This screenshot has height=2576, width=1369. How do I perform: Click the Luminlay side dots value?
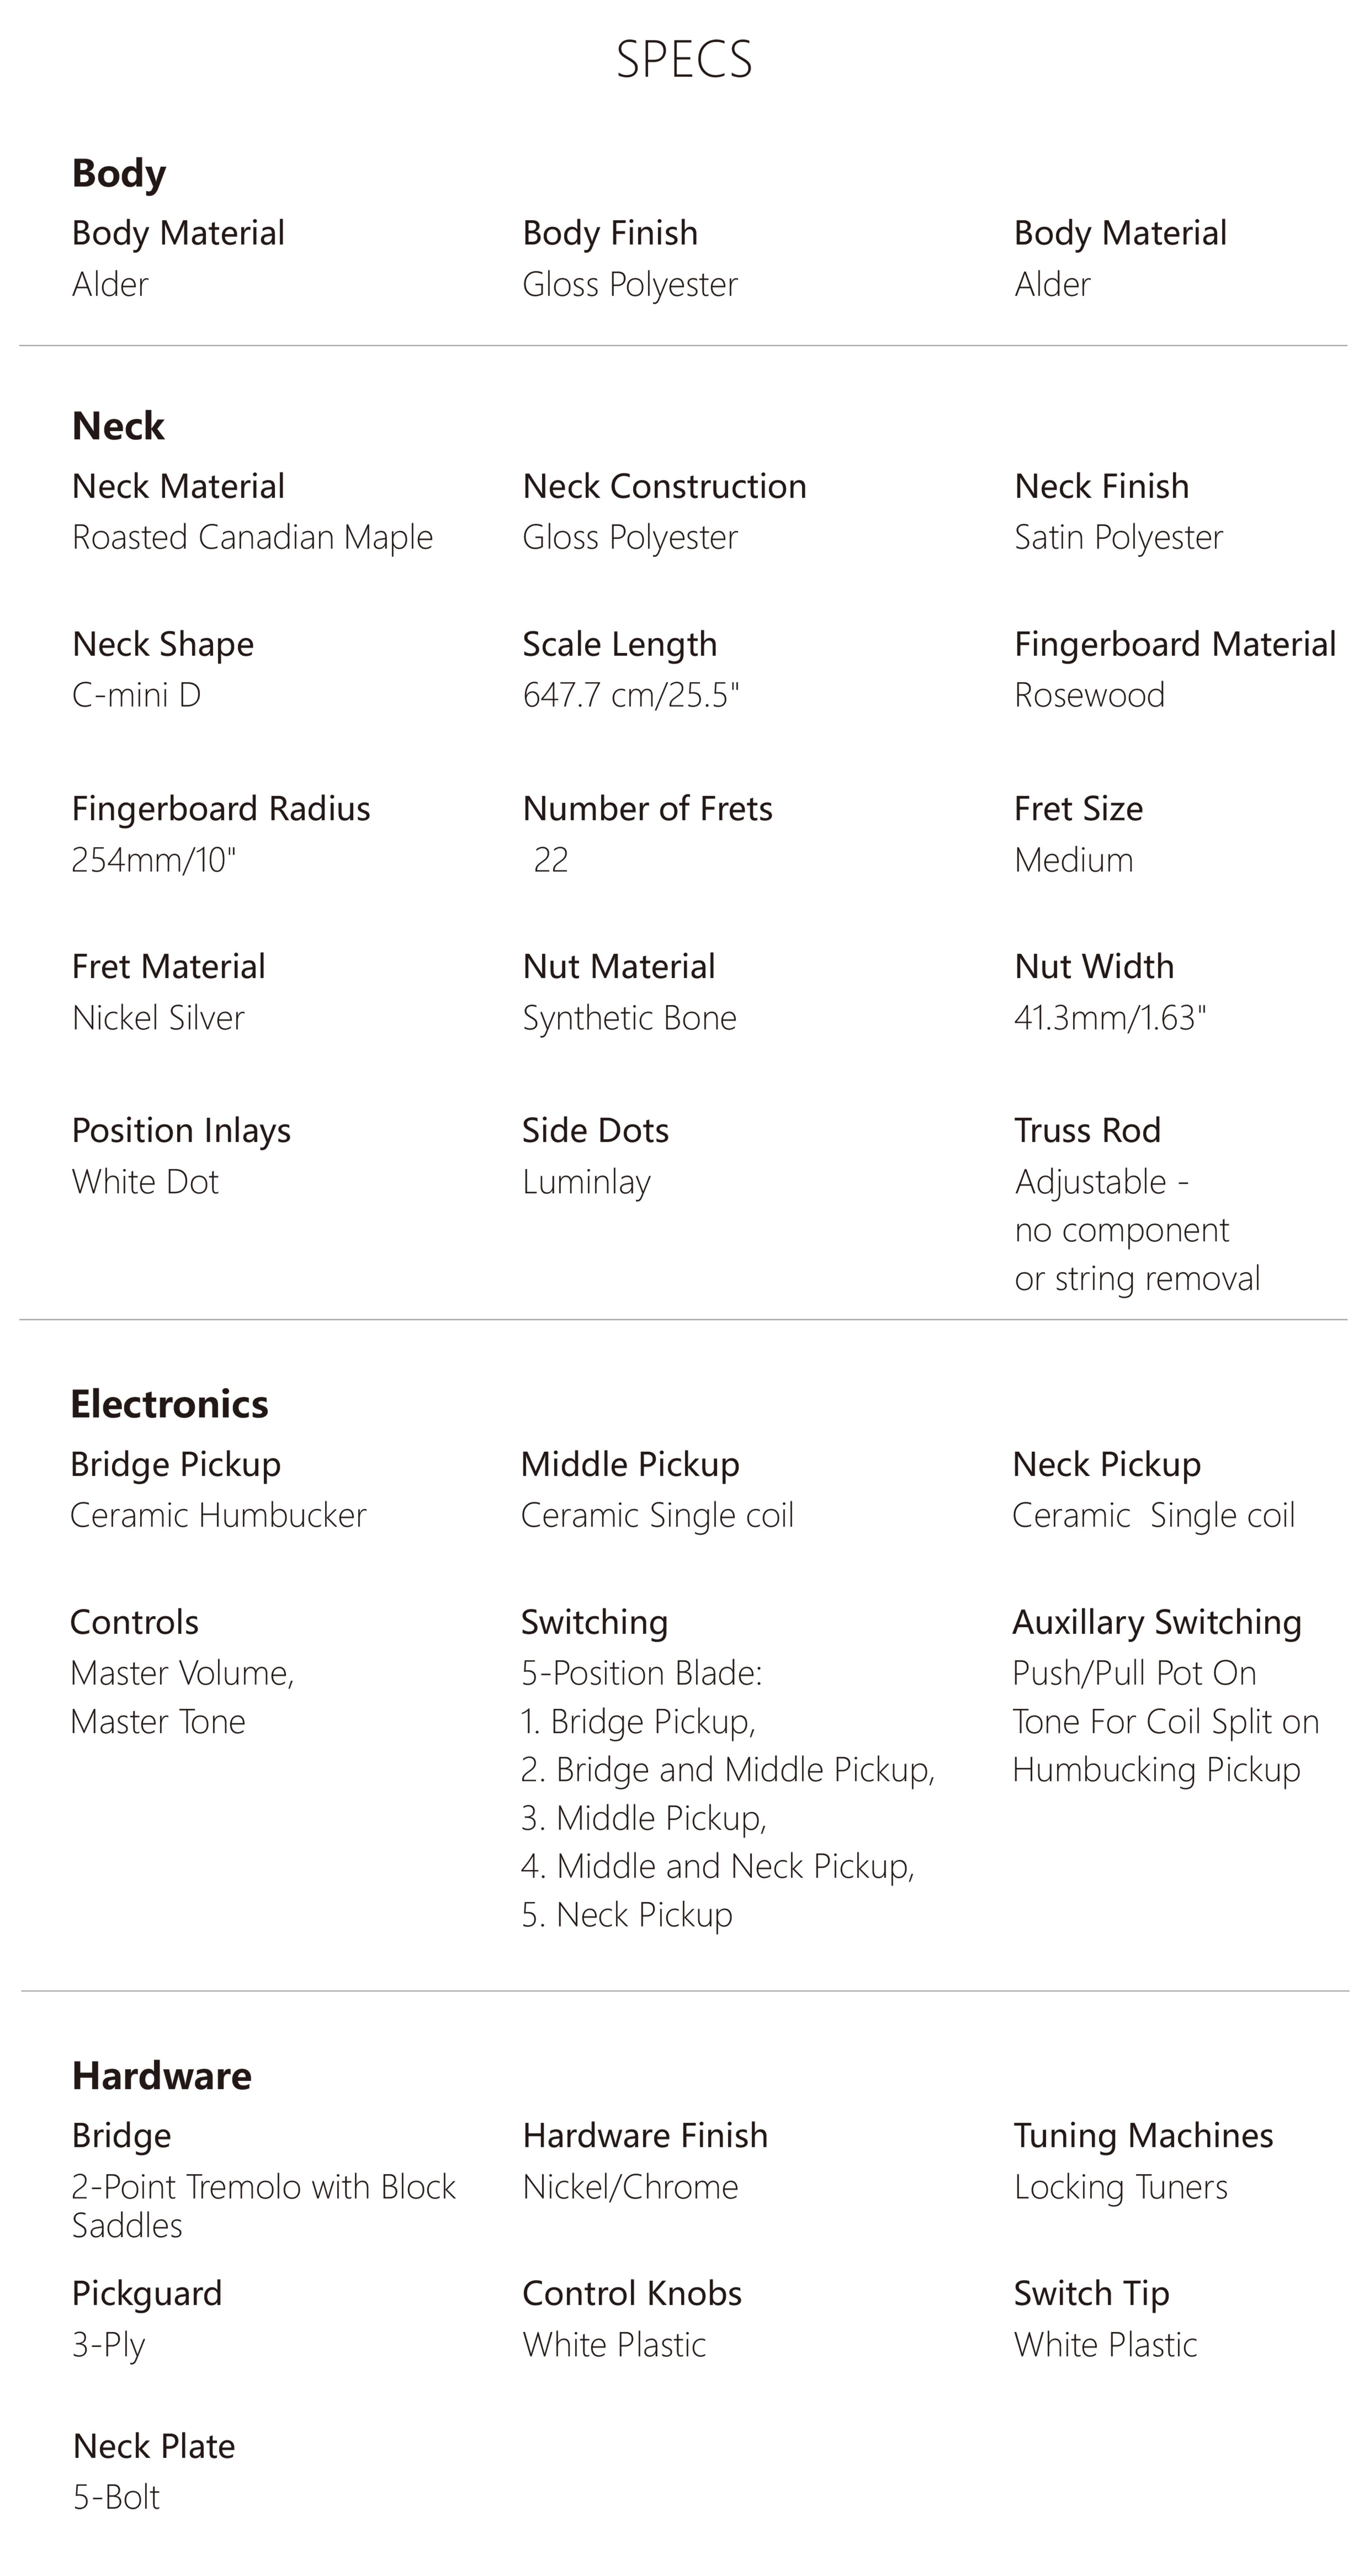tap(586, 1182)
